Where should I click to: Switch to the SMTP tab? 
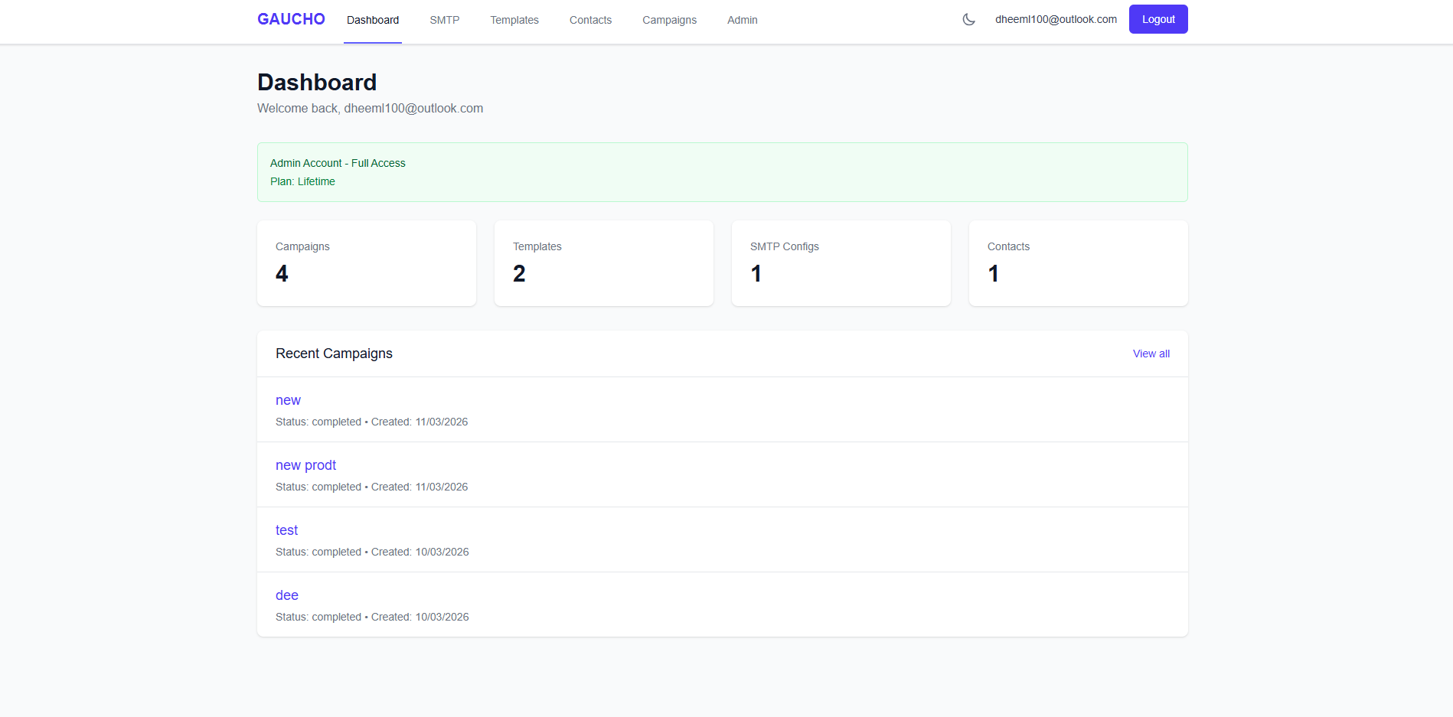[x=444, y=20]
